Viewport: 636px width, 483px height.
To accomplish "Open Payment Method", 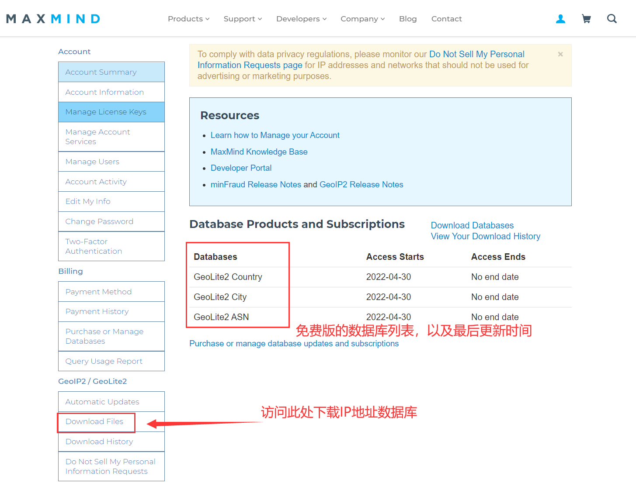I will pyautogui.click(x=111, y=292).
